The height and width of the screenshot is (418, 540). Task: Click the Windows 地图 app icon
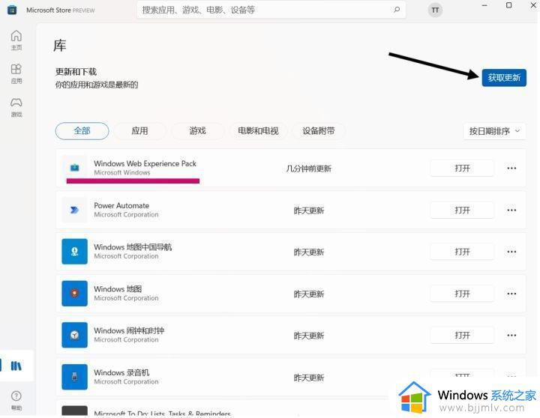(74, 294)
